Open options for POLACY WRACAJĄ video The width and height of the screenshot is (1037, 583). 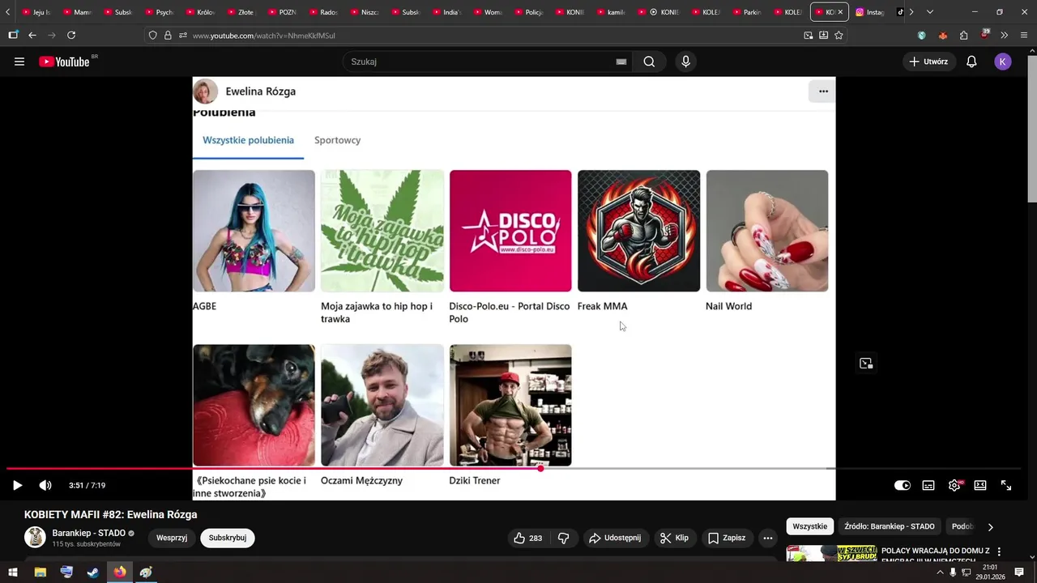(999, 551)
